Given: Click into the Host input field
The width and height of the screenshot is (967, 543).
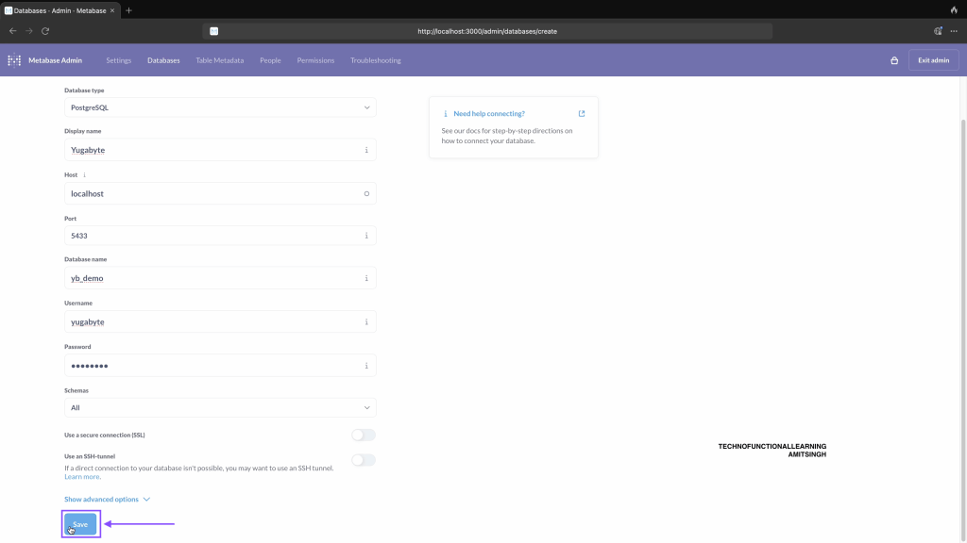Looking at the screenshot, I should (212, 193).
